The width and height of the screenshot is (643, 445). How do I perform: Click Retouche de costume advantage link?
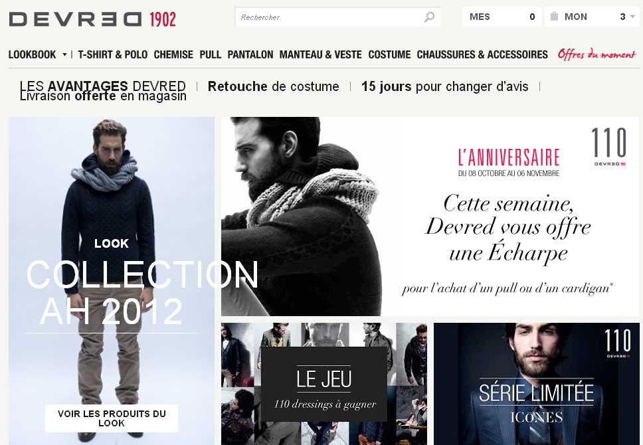tap(274, 86)
